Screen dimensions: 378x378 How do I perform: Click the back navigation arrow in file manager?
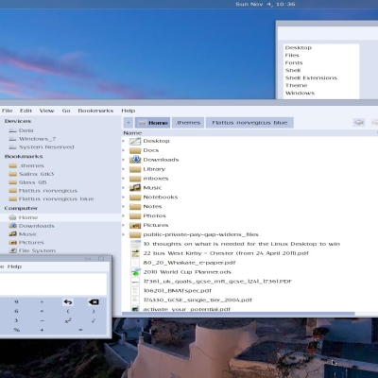coord(359,123)
